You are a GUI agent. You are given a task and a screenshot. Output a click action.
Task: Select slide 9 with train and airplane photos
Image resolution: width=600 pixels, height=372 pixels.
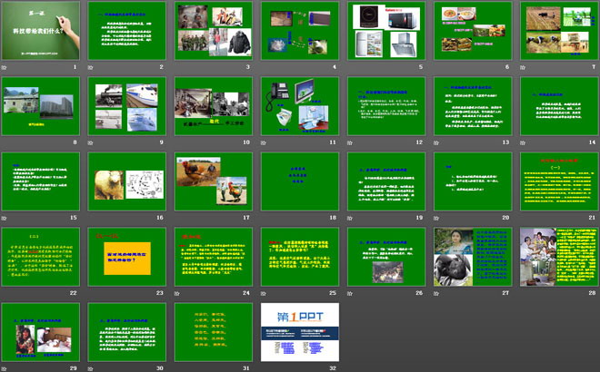pos(125,105)
